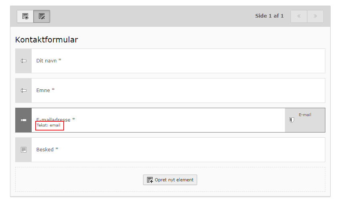339x207 pixels.
Task: Click the 'Tekst: email' field description
Action: pyautogui.click(x=48, y=125)
